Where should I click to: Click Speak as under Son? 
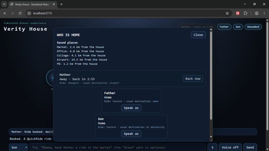click(131, 134)
